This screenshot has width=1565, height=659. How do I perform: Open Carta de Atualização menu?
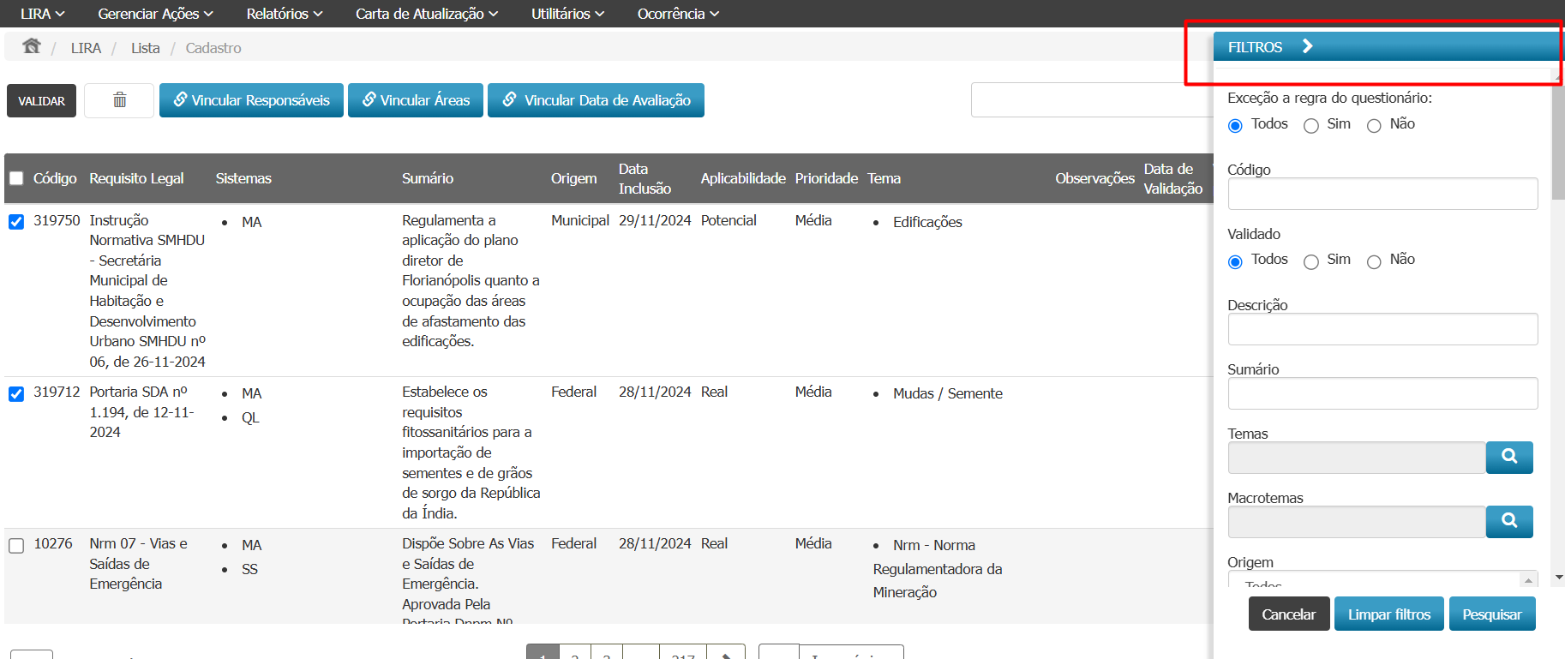tap(426, 14)
